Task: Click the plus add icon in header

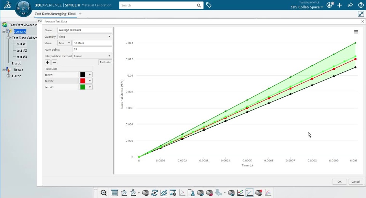Action: click(x=340, y=5)
